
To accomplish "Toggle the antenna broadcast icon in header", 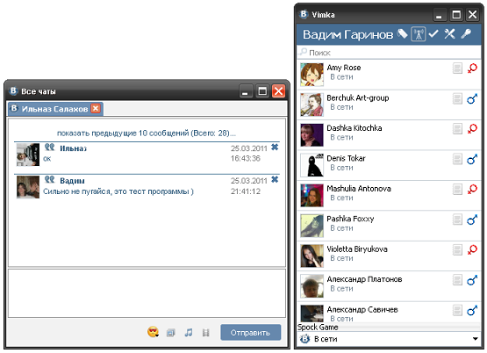I will point(418,34).
